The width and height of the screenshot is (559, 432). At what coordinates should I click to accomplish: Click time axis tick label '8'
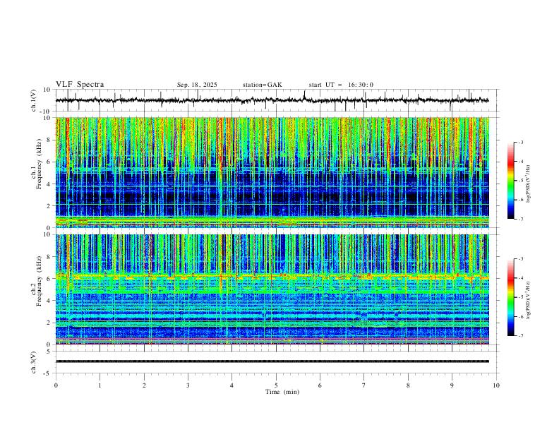[x=408, y=385]
